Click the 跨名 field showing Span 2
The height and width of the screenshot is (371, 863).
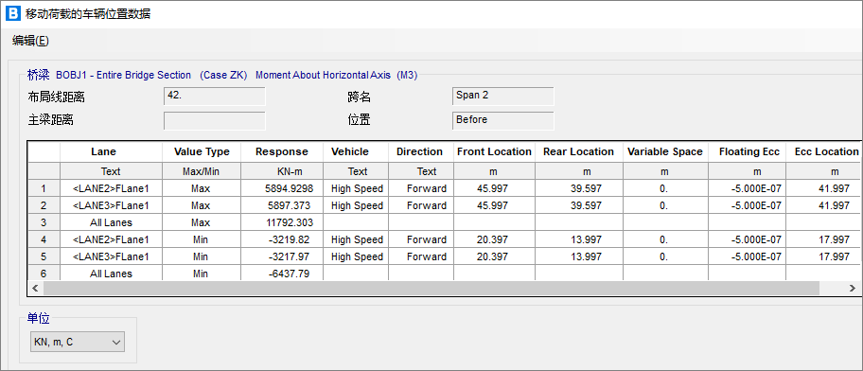coord(503,96)
